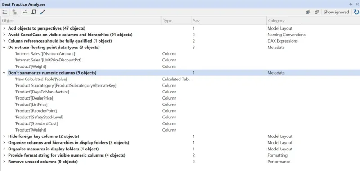Click Metadata category of the Don't summarize rule
This screenshot has height=171, width=360.
[x=276, y=73]
